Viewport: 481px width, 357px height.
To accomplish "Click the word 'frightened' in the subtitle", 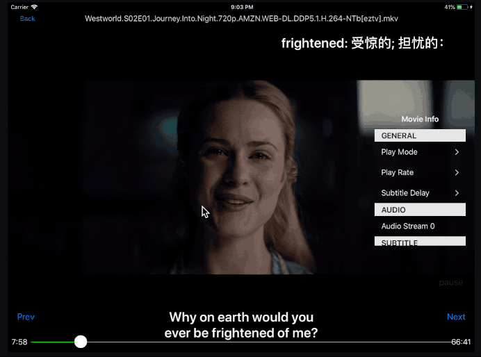I will 243,333.
